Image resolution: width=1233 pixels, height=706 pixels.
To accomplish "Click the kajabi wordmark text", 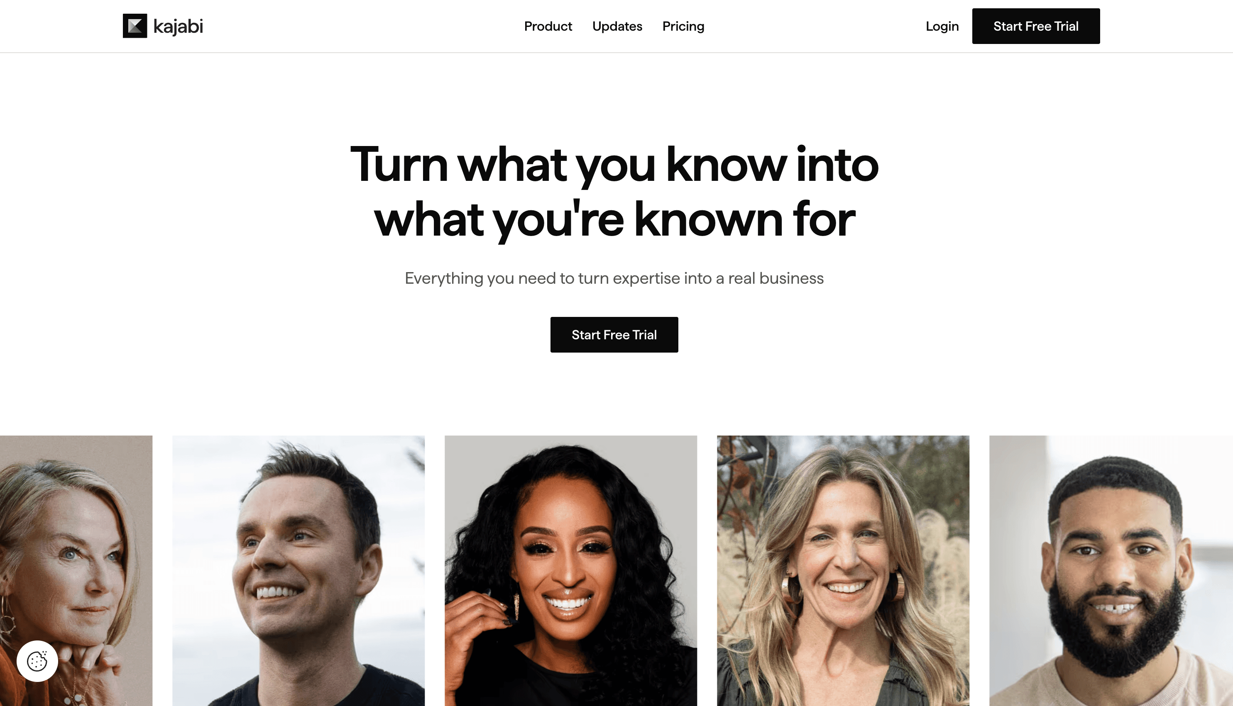I will pyautogui.click(x=178, y=27).
